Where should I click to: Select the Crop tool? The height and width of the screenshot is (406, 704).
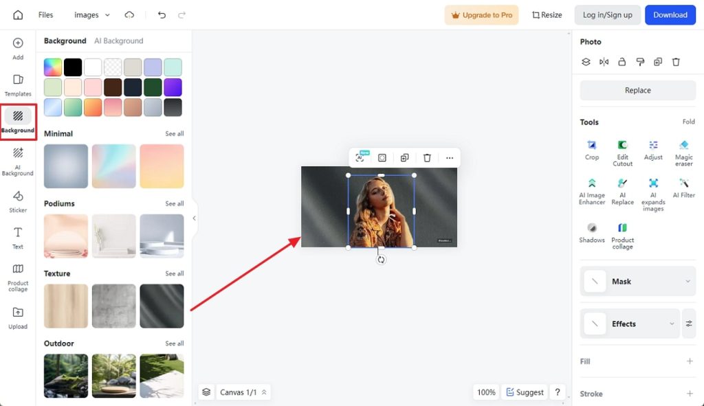click(x=591, y=149)
